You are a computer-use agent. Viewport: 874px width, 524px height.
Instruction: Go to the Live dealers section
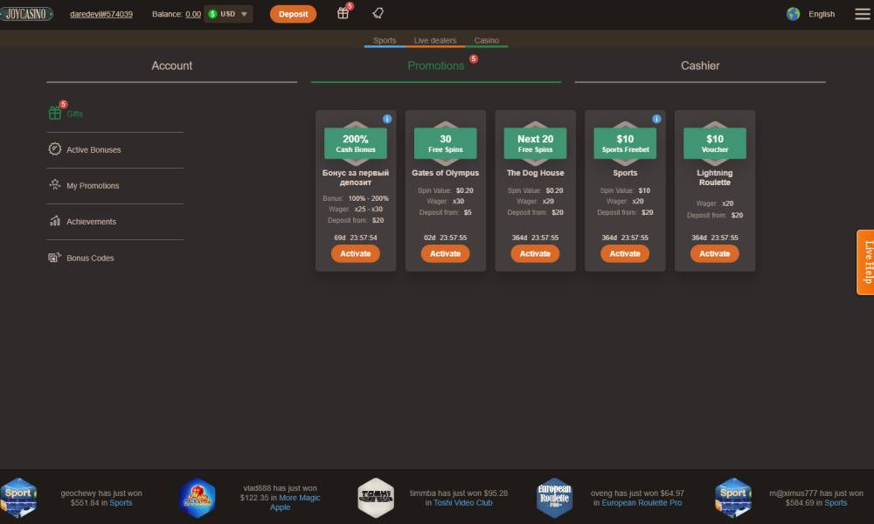[x=434, y=40]
